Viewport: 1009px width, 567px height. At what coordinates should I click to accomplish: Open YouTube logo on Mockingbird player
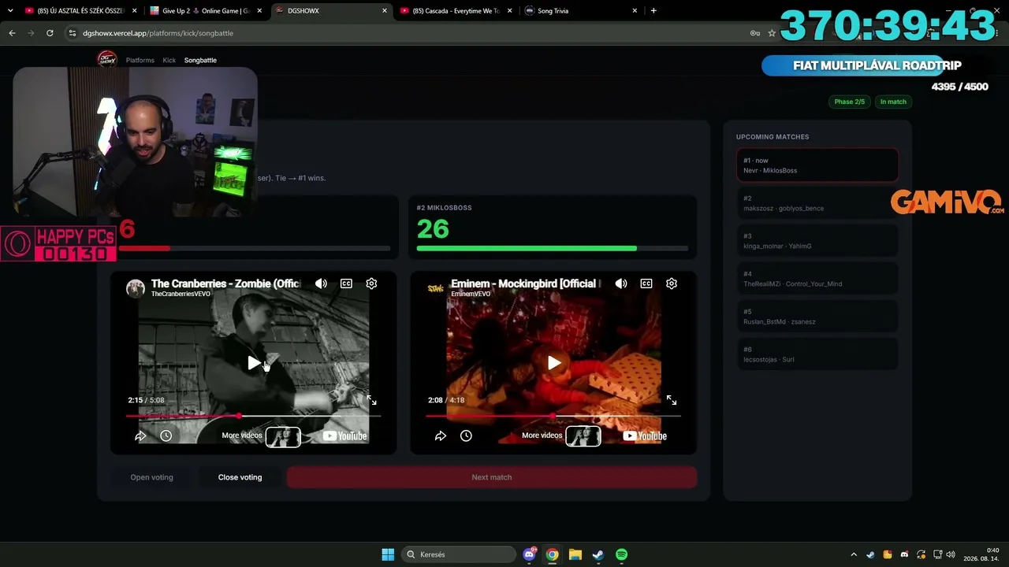[x=645, y=435]
